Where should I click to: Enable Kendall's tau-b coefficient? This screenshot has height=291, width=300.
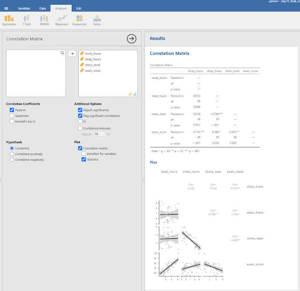(12, 122)
